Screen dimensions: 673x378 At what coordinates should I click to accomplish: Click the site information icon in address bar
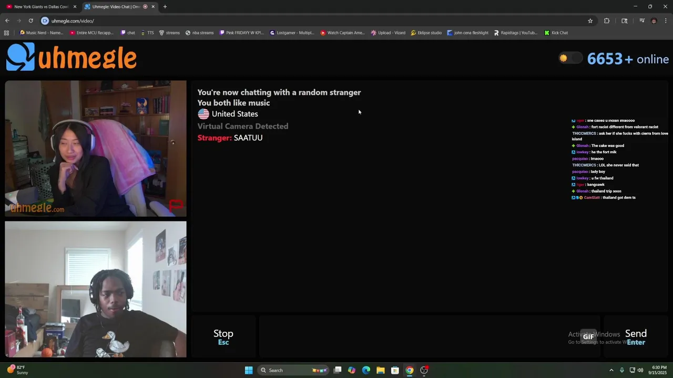click(45, 20)
